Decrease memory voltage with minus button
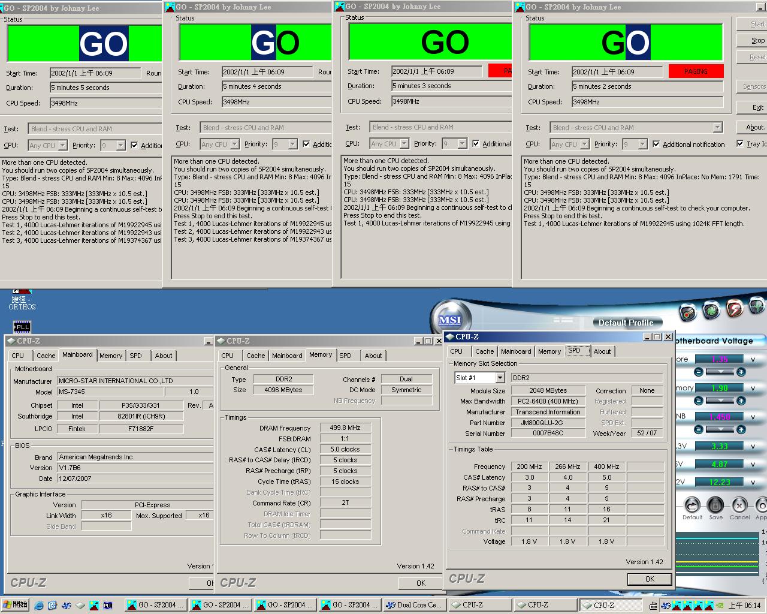This screenshot has height=614, width=767. [698, 400]
